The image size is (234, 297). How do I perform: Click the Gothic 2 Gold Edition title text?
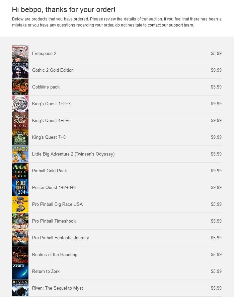[53, 70]
